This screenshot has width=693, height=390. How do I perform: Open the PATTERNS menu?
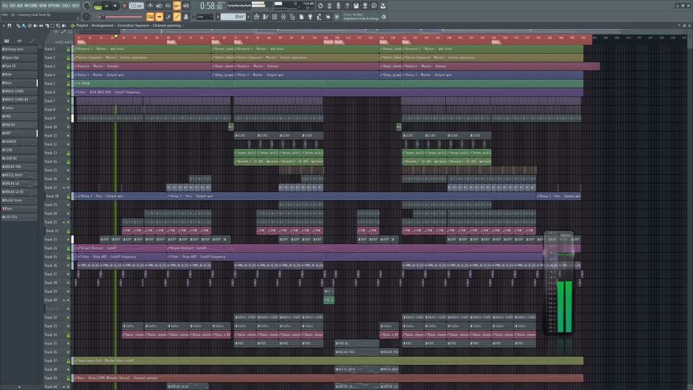coord(31,5)
